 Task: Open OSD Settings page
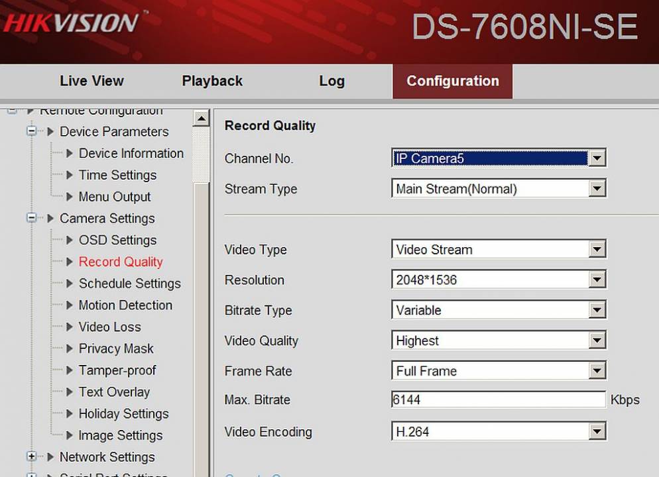pyautogui.click(x=118, y=240)
